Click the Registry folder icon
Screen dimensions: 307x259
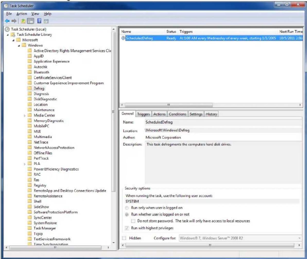[30, 185]
